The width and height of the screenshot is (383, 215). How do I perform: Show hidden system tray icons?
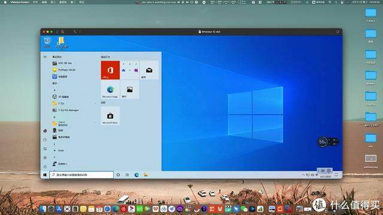click(x=303, y=175)
